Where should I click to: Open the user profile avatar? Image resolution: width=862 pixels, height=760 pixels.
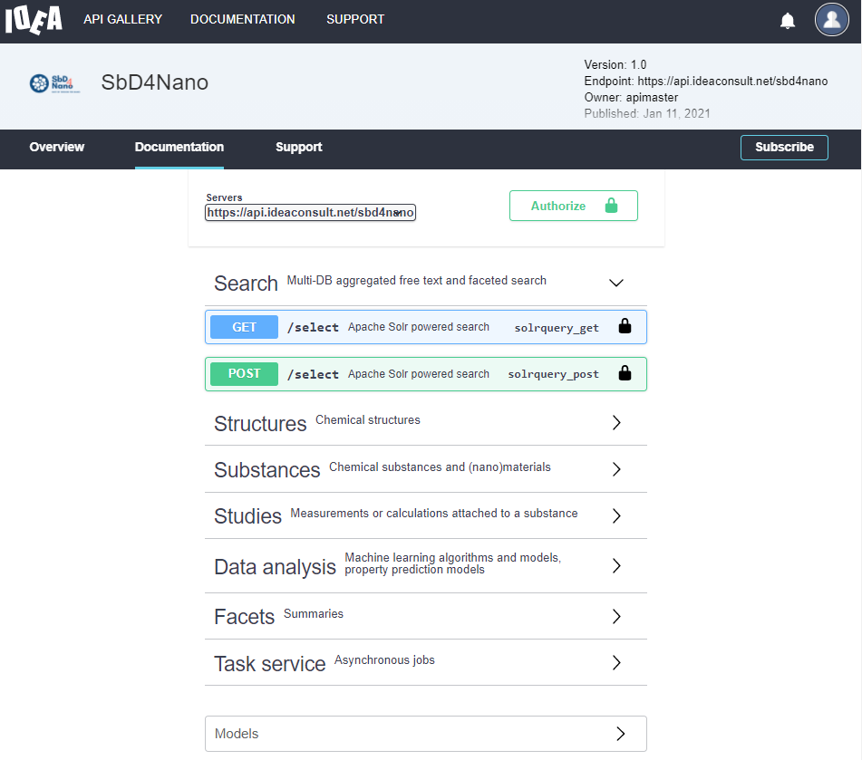coord(831,20)
